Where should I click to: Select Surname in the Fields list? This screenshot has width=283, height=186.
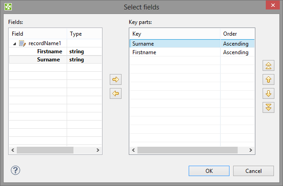[x=49, y=60]
